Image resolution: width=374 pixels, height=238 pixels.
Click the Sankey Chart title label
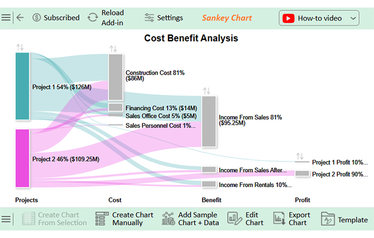227,18
